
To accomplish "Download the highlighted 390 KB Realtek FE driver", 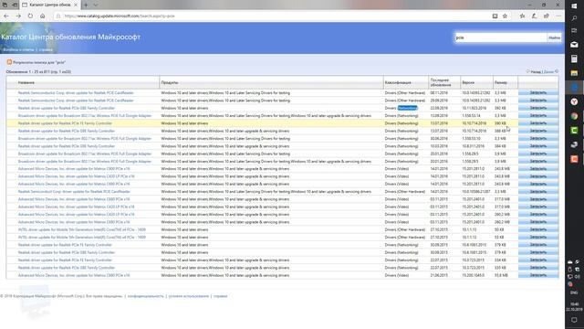I will pyautogui.click(x=538, y=123).
